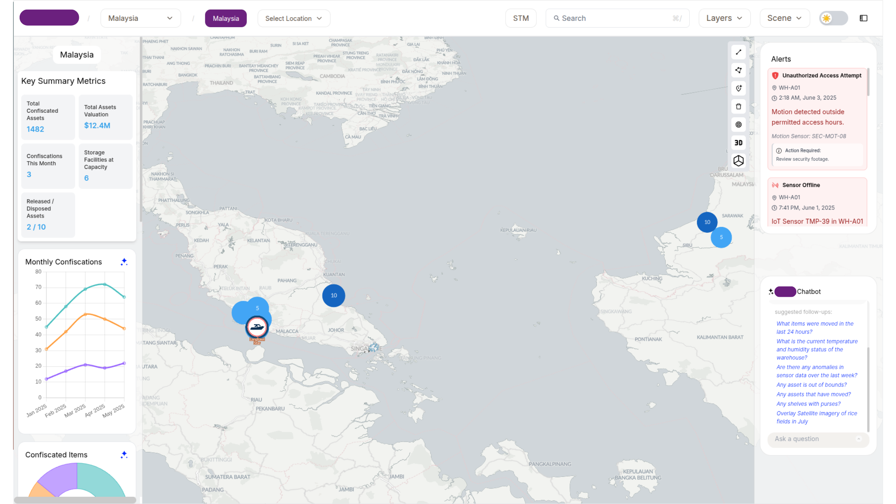The height and width of the screenshot is (504, 896).
Task: Select the purple Malaysia tab
Action: point(226,18)
